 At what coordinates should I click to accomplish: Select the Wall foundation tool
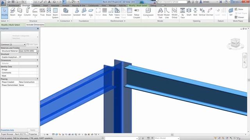(84, 12)
